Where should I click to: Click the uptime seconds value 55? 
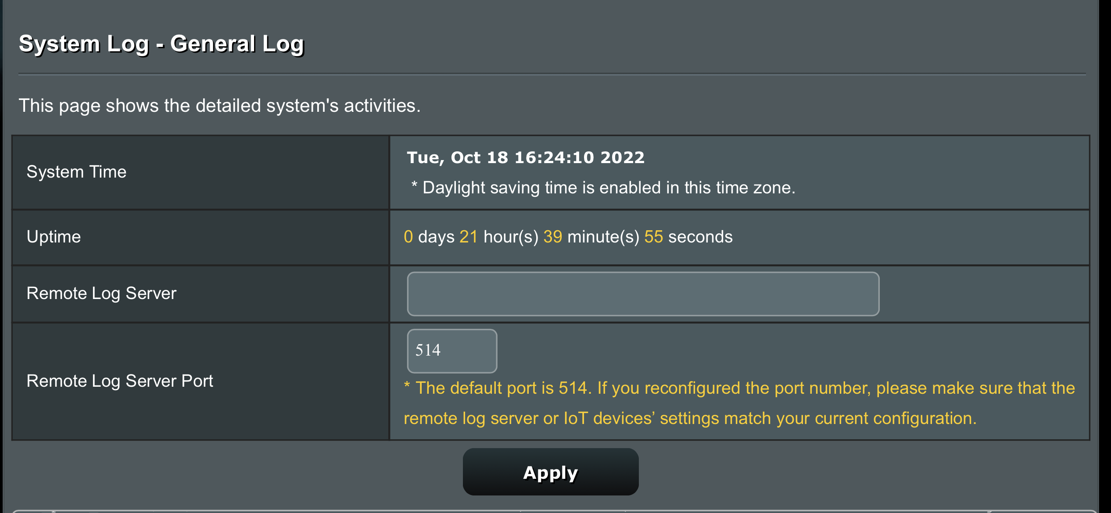[x=653, y=237]
